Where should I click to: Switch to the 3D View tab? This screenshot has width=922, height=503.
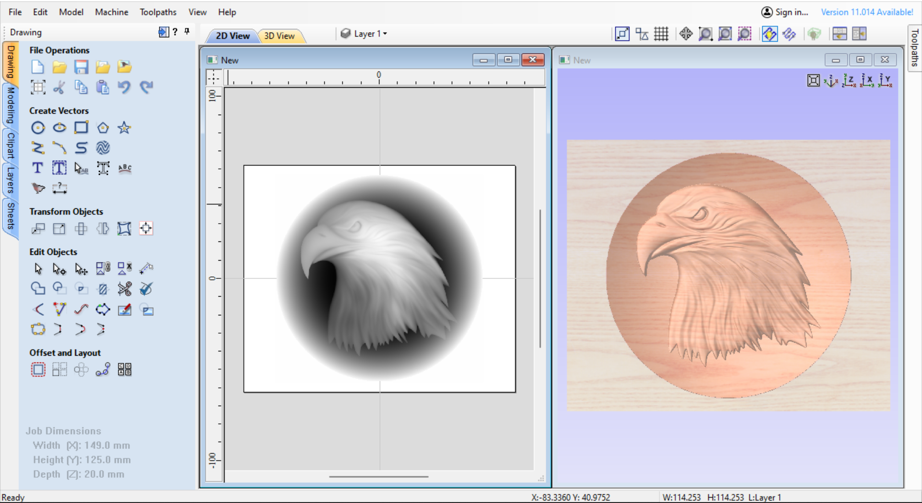point(281,36)
